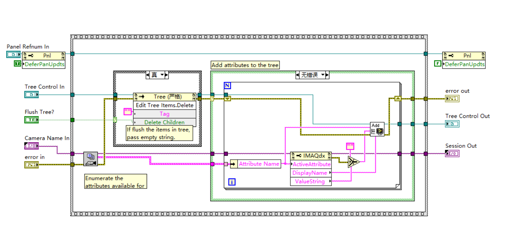Select the Tree Control Out terminal
Screen dimensions: 520x234
click(452, 124)
